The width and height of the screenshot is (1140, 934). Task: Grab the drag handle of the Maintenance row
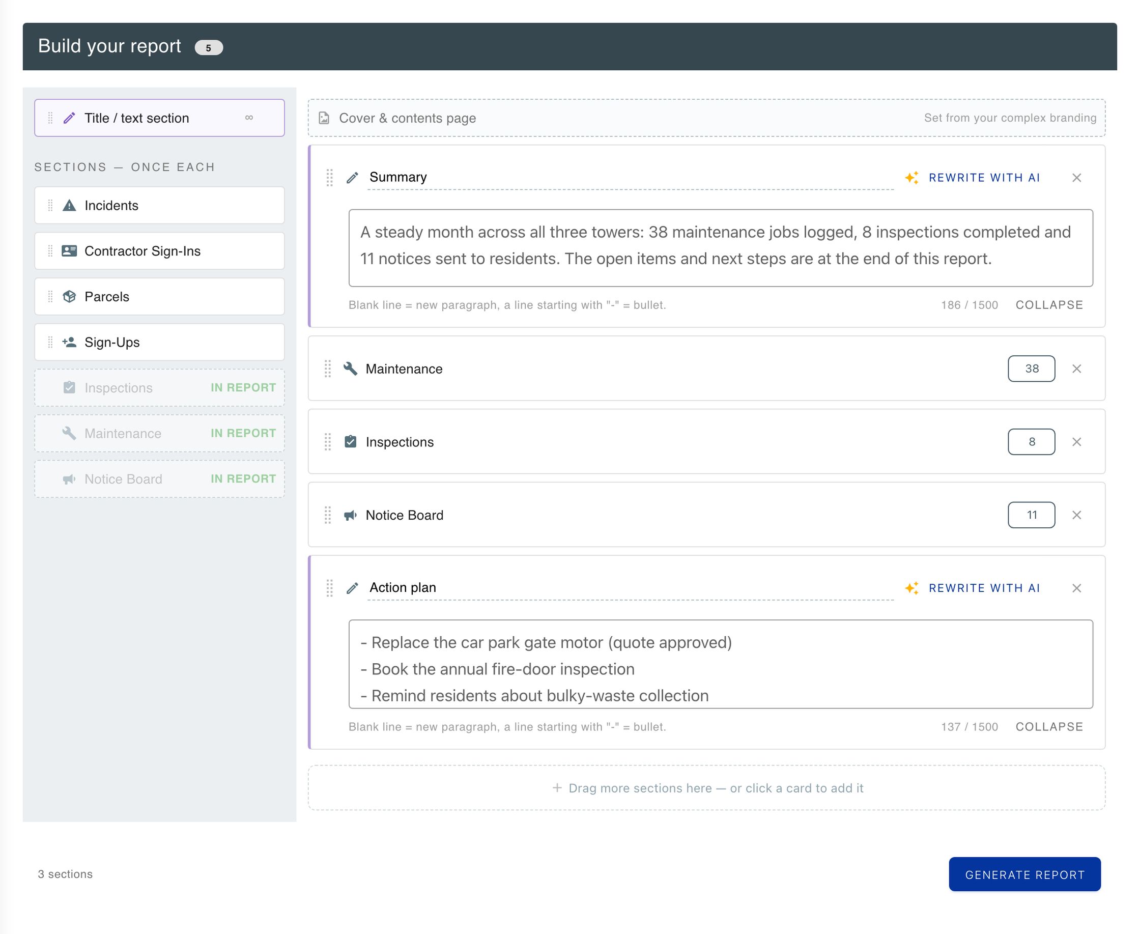328,369
